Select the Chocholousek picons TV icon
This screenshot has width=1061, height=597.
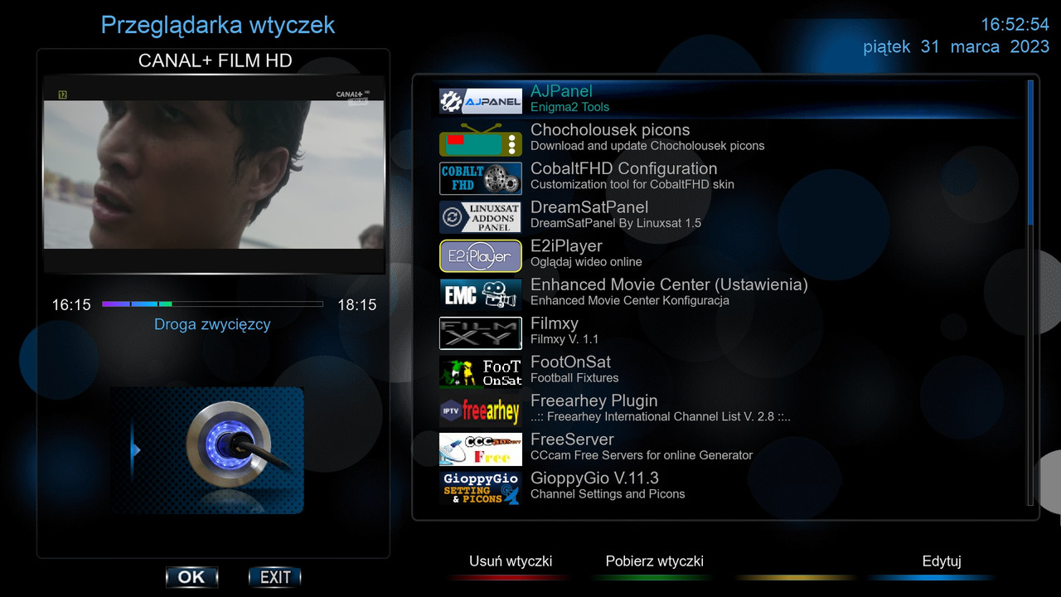pyautogui.click(x=481, y=139)
